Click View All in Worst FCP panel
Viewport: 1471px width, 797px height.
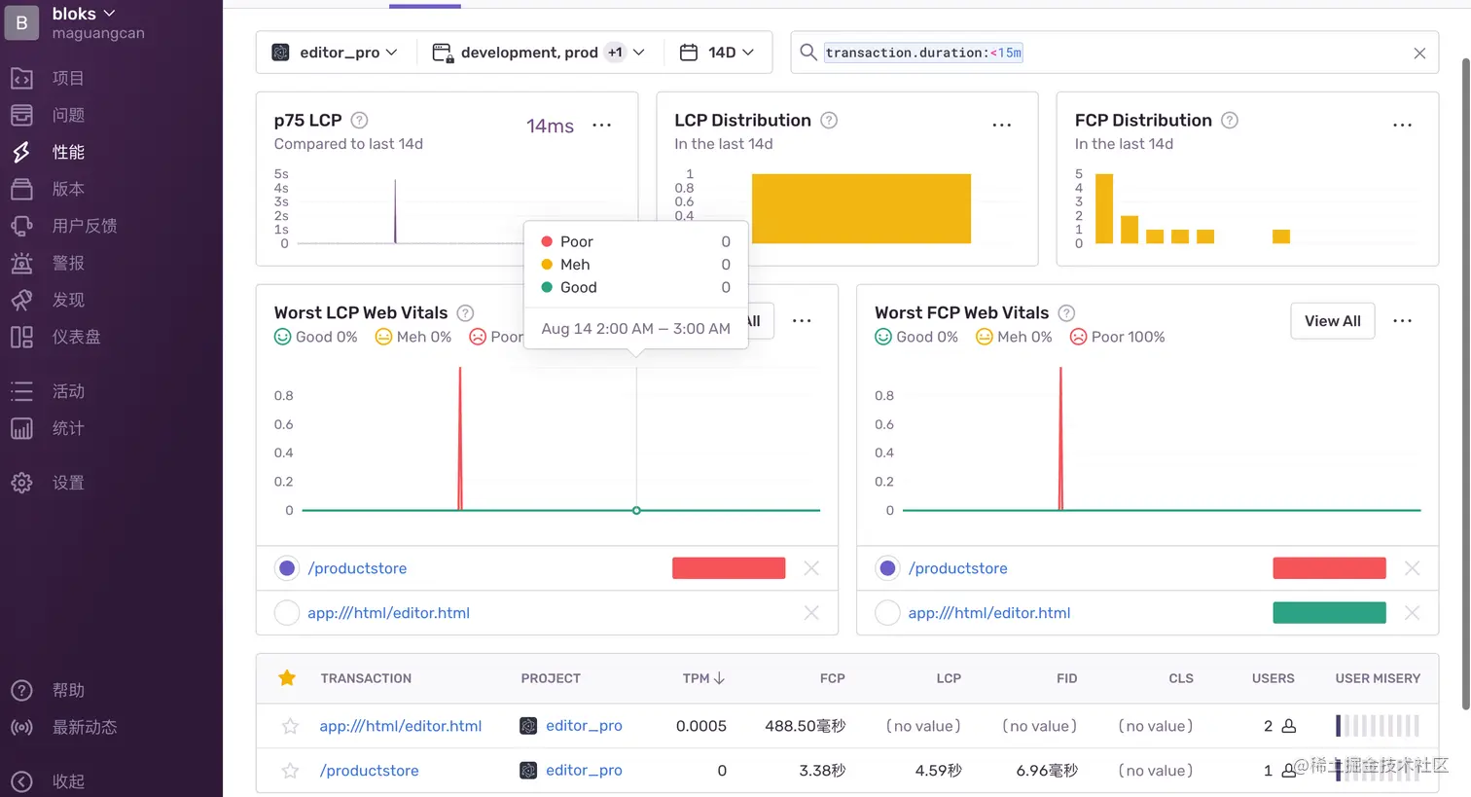click(x=1333, y=321)
